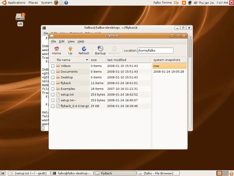The width and height of the screenshot is (234, 176).
Task: Open the Places menu
Action: coord(33,3)
